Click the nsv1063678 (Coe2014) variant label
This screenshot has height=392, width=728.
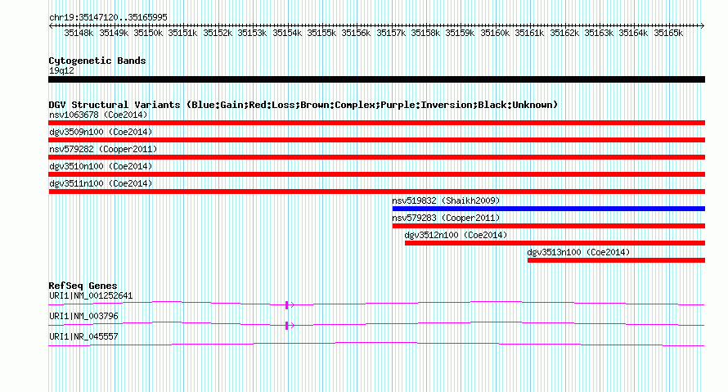[x=98, y=115]
